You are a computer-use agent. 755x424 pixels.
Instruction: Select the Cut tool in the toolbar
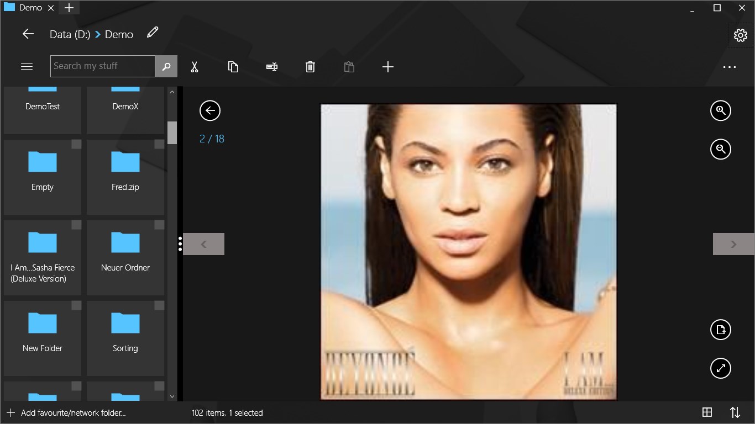pos(195,66)
